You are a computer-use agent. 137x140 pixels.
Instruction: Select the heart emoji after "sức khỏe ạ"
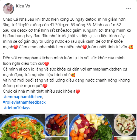[78, 91]
